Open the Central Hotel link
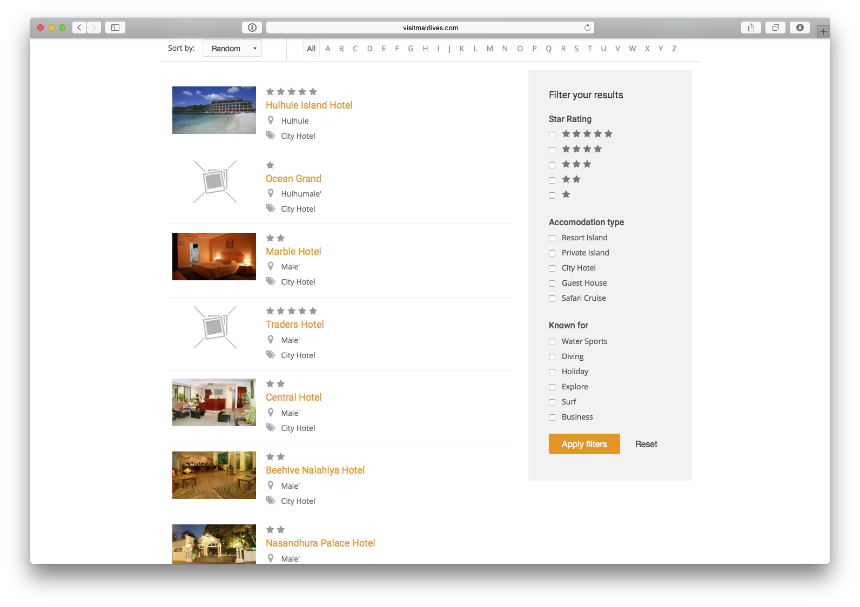860x607 pixels. pos(293,397)
